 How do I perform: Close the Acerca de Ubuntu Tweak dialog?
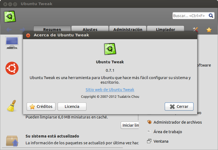point(28,35)
